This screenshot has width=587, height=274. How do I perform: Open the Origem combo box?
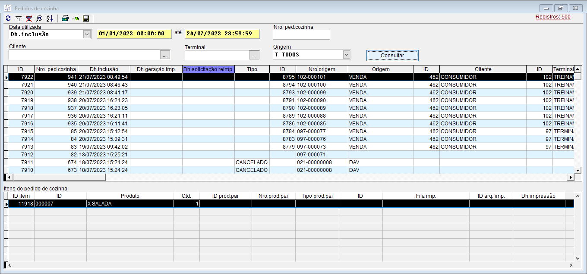pyautogui.click(x=346, y=55)
